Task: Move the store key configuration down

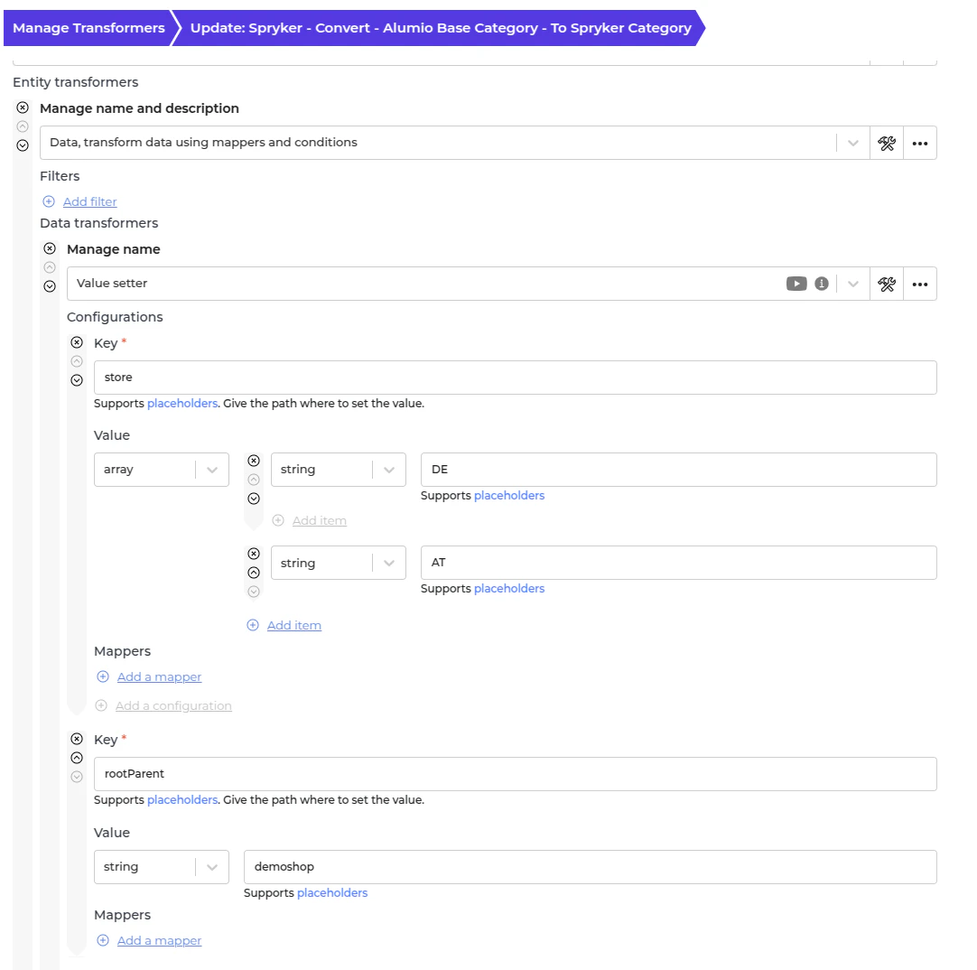Action: (77, 380)
